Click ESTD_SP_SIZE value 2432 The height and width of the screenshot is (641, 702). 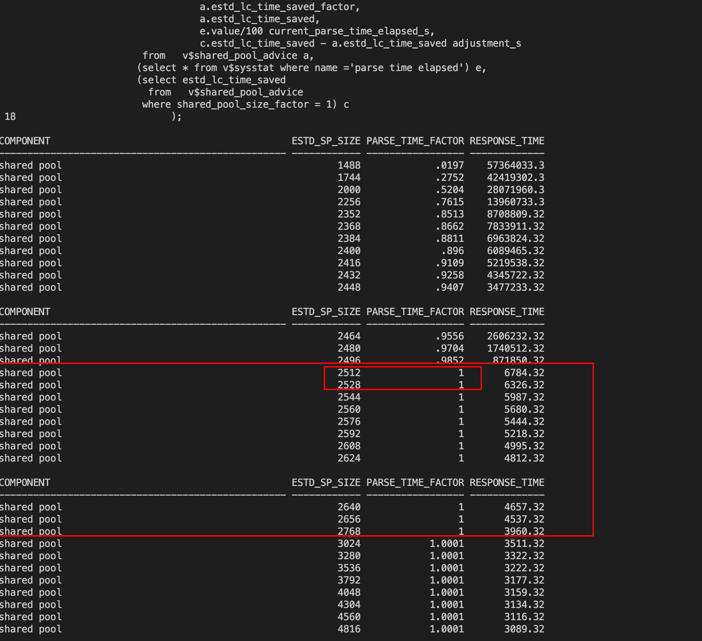click(349, 275)
